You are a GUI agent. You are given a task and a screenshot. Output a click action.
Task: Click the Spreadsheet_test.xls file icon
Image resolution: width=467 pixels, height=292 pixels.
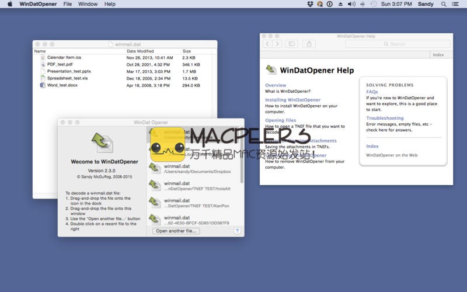pos(43,78)
